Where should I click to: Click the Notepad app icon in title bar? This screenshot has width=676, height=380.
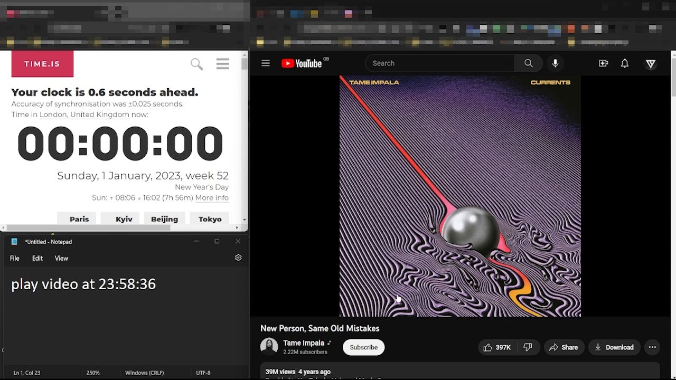click(14, 241)
